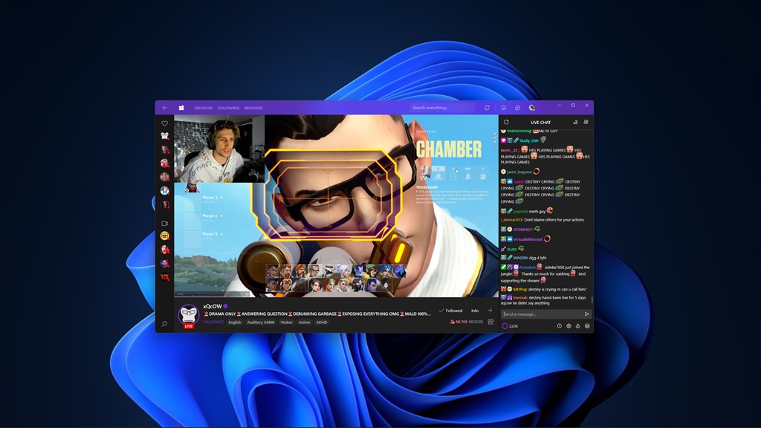Open the emote picker smiley
Image resolution: width=761 pixels, height=428 pixels.
pyautogui.click(x=587, y=326)
